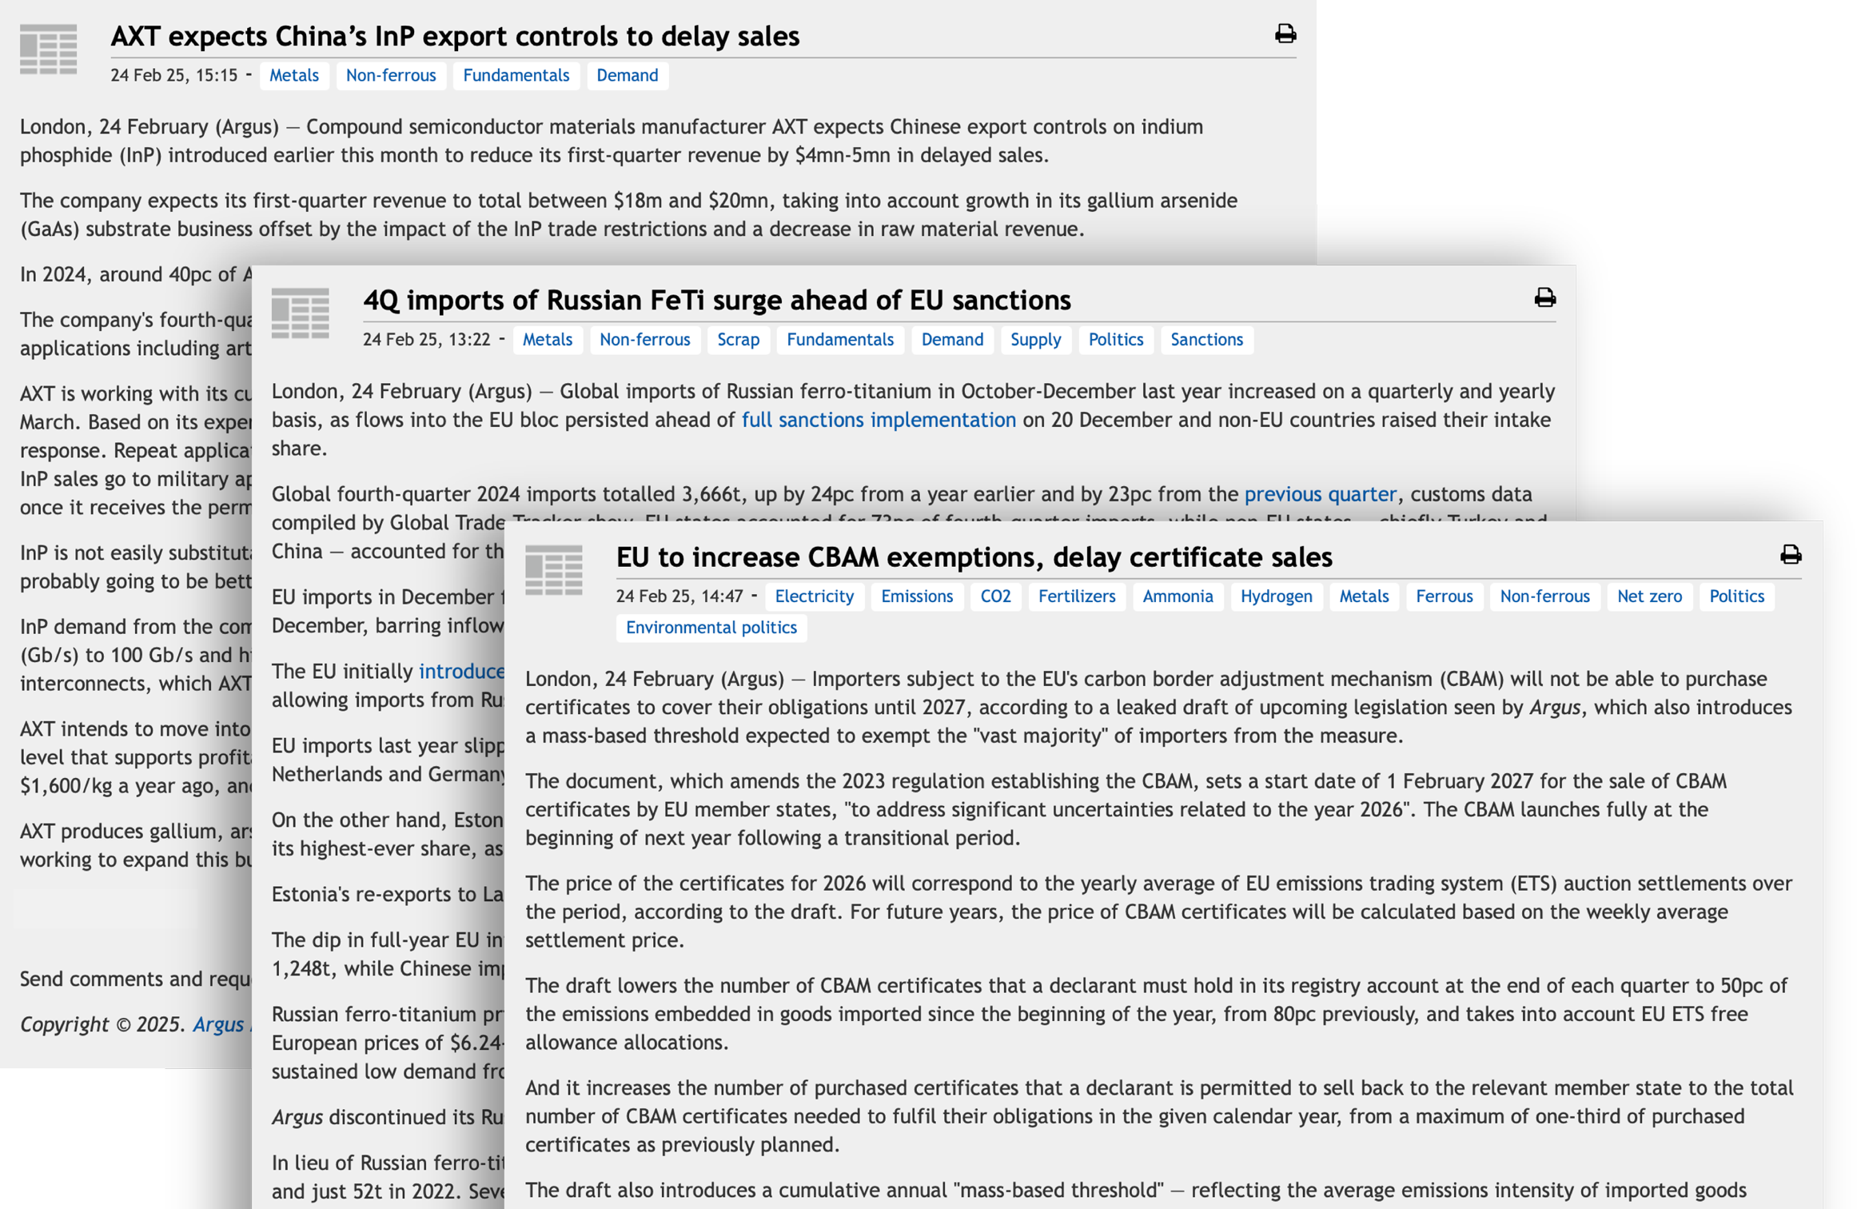Select the Scrap tag on the FeTi article
This screenshot has height=1209, width=1873.
point(737,340)
